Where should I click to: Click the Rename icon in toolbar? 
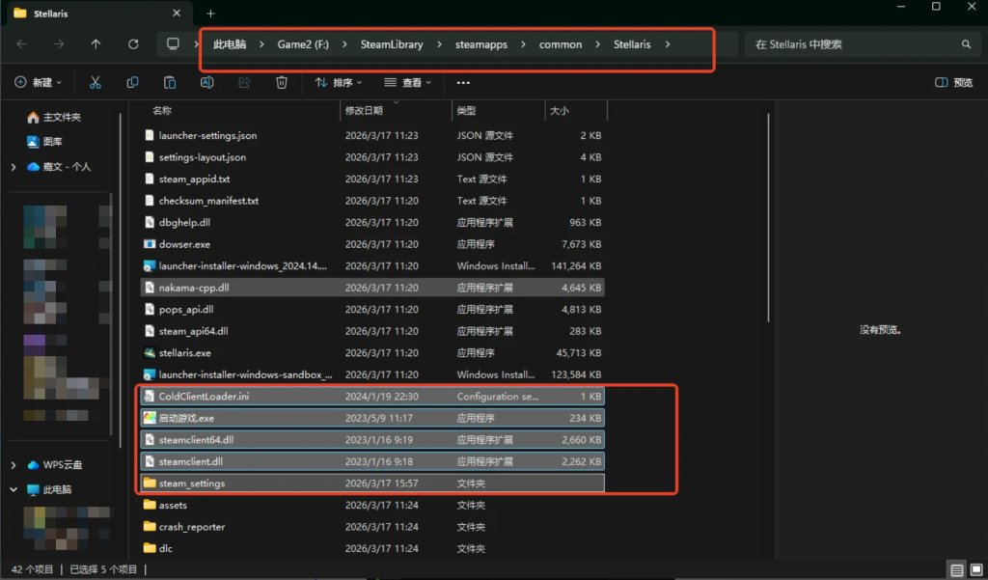206,83
